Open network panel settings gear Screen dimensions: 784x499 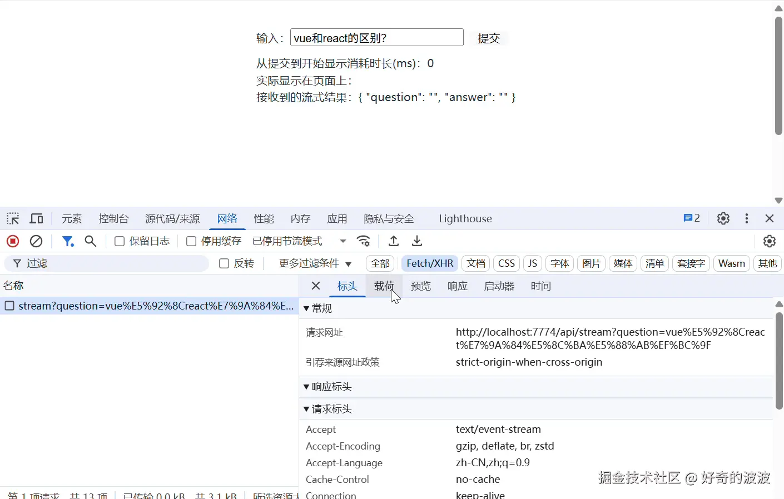(770, 241)
